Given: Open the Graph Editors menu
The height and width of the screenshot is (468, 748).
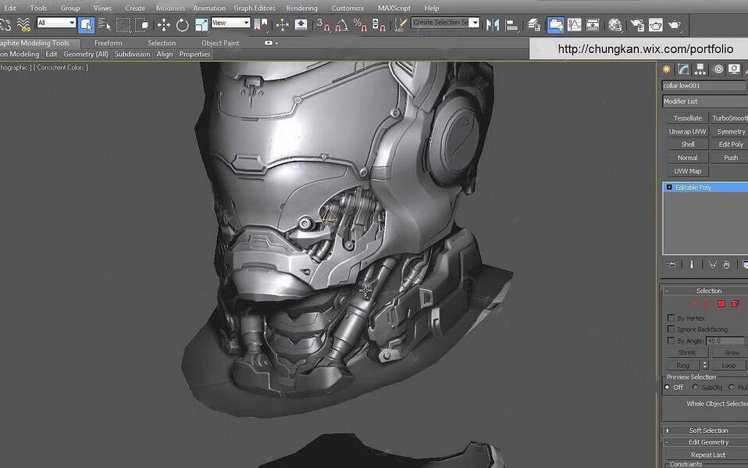Looking at the screenshot, I should click(x=255, y=8).
